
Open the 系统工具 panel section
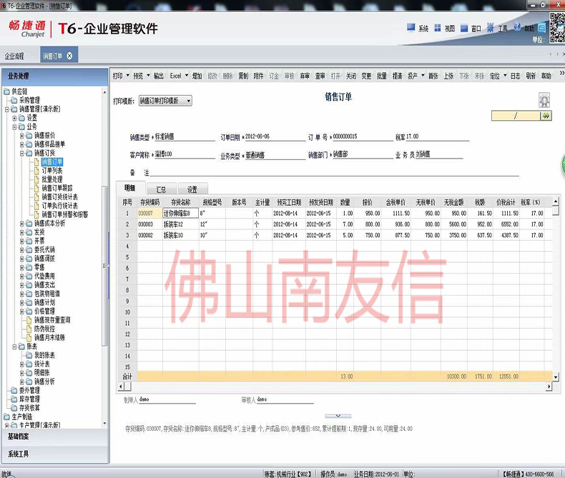point(55,454)
